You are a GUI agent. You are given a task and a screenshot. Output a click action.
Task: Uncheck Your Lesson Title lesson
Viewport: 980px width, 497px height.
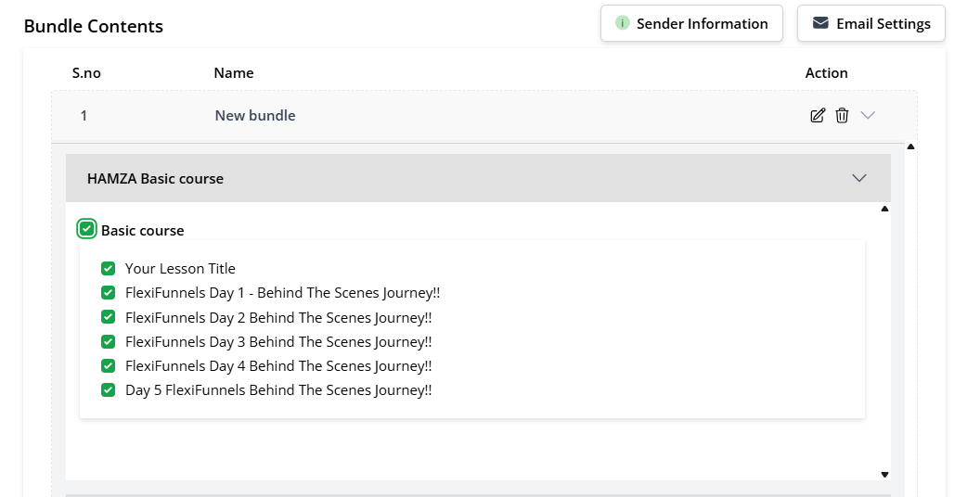pyautogui.click(x=108, y=269)
